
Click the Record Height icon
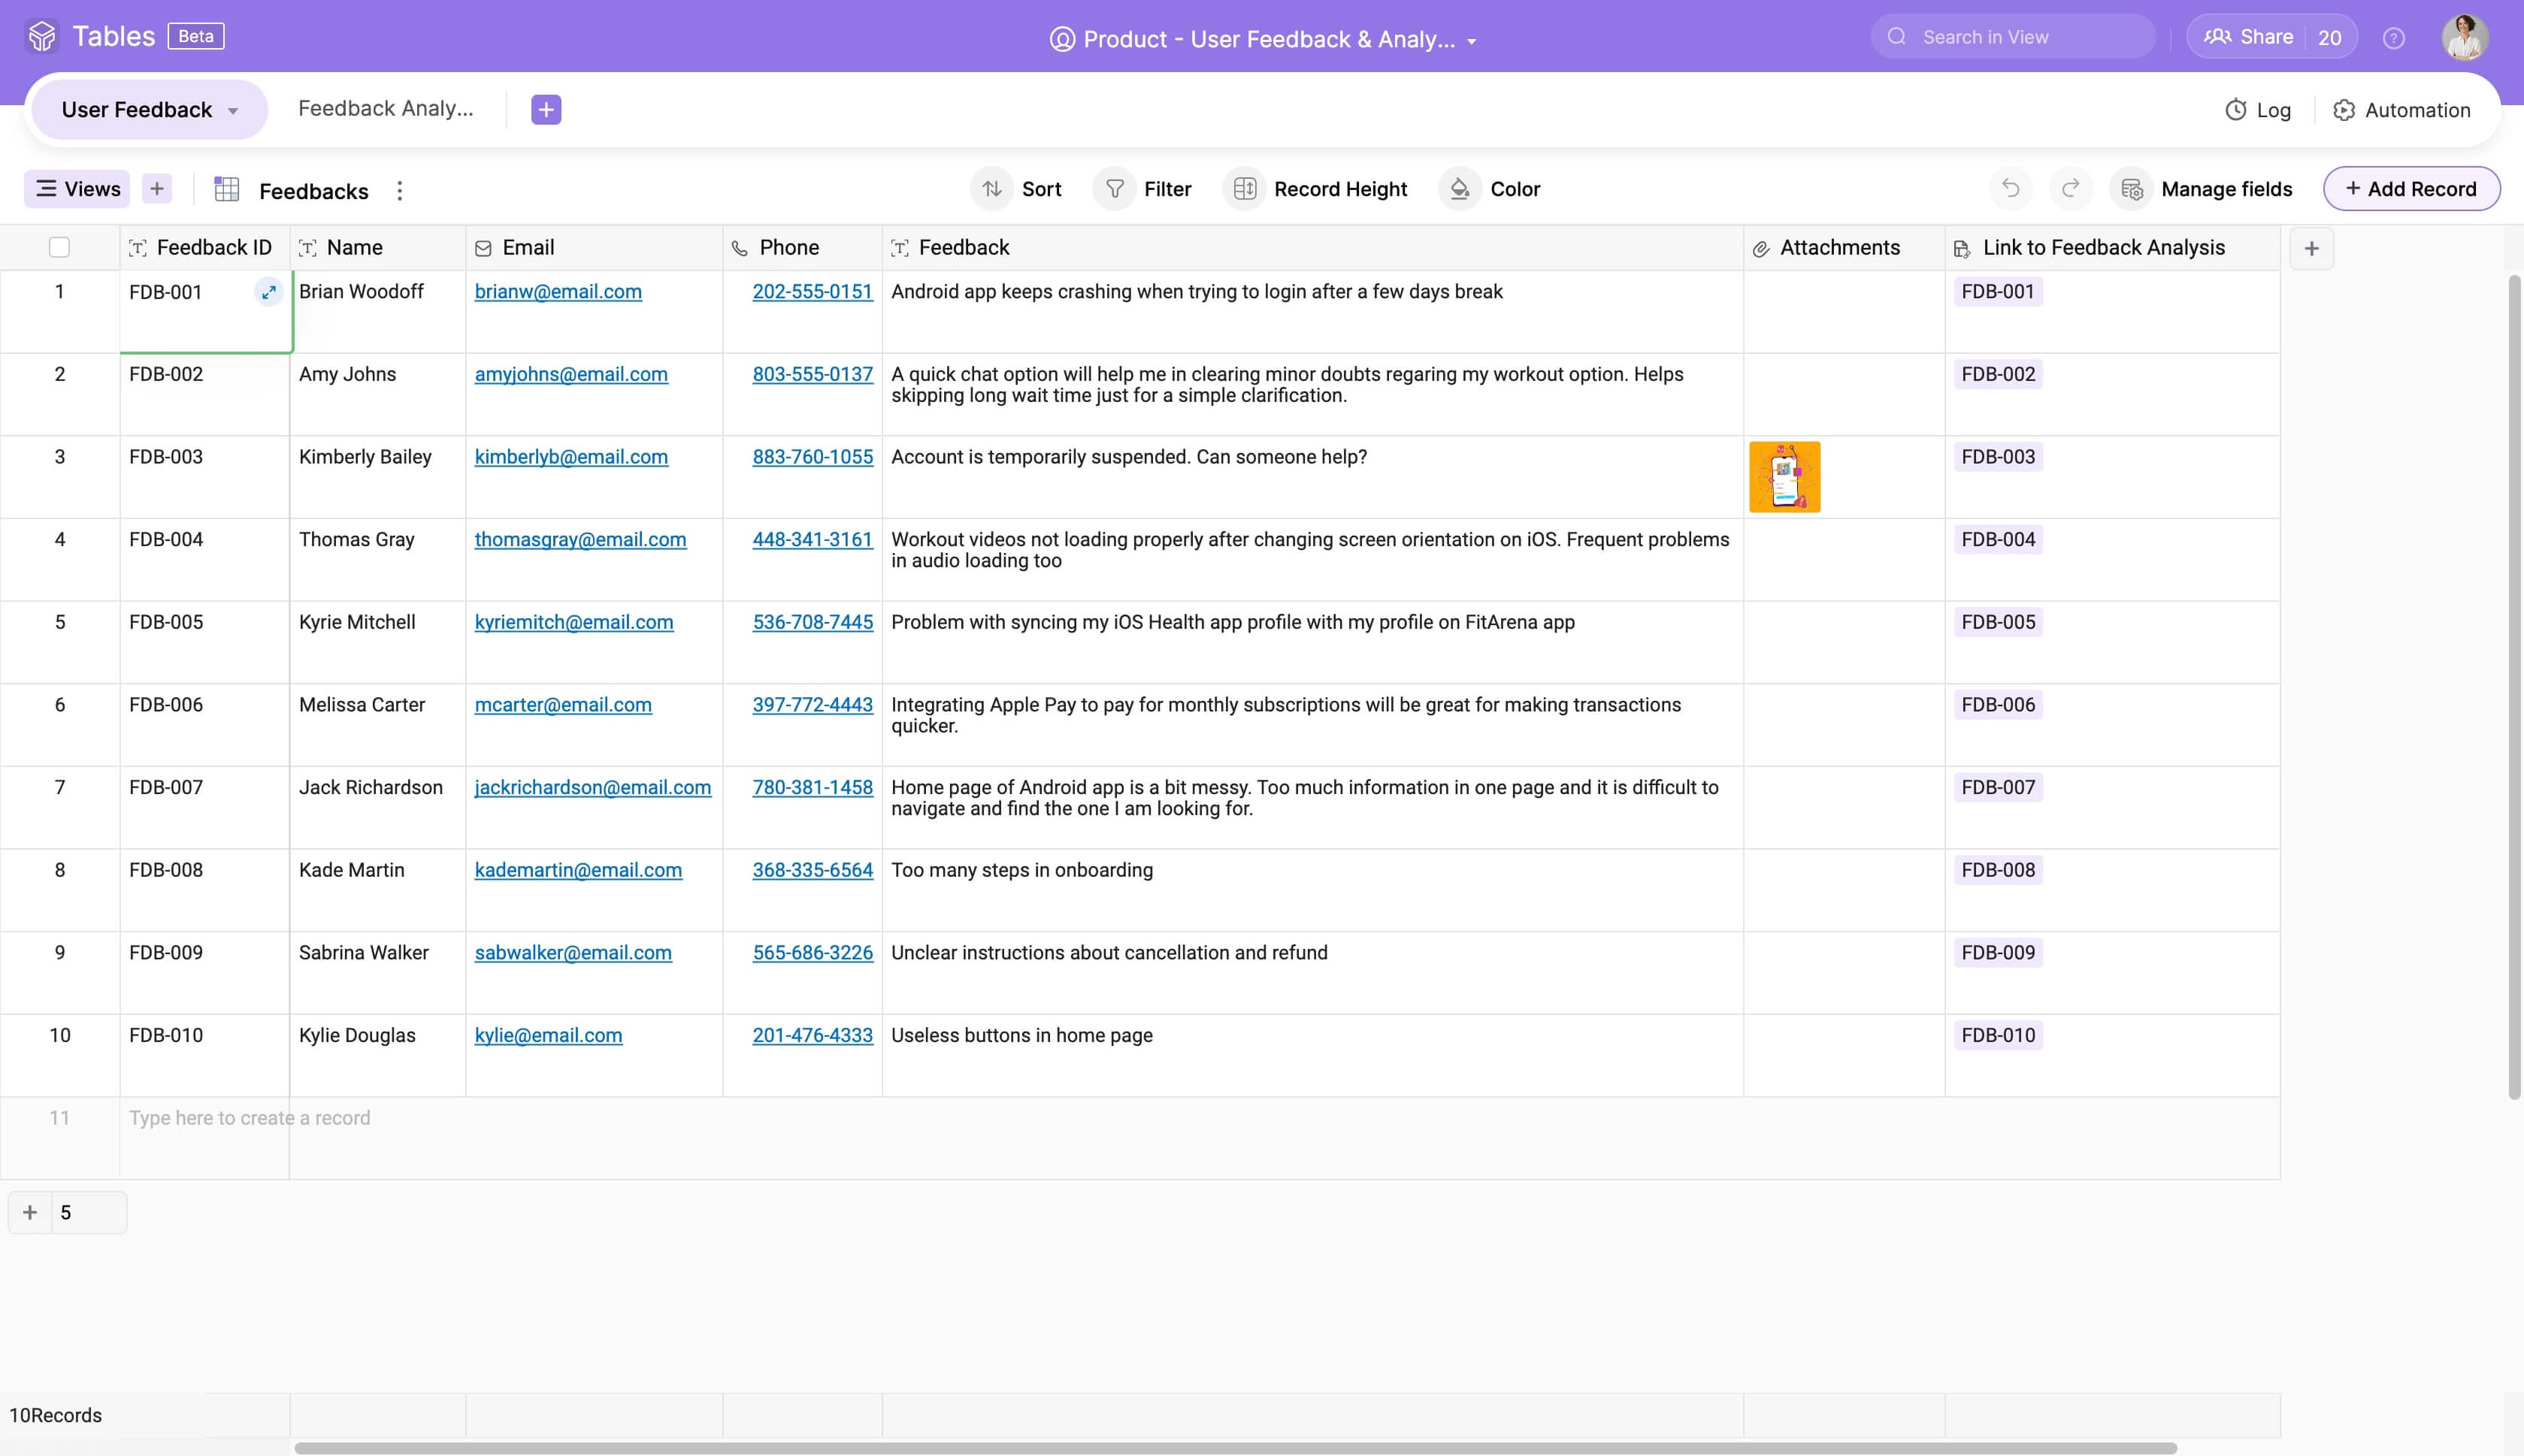pyautogui.click(x=1245, y=189)
